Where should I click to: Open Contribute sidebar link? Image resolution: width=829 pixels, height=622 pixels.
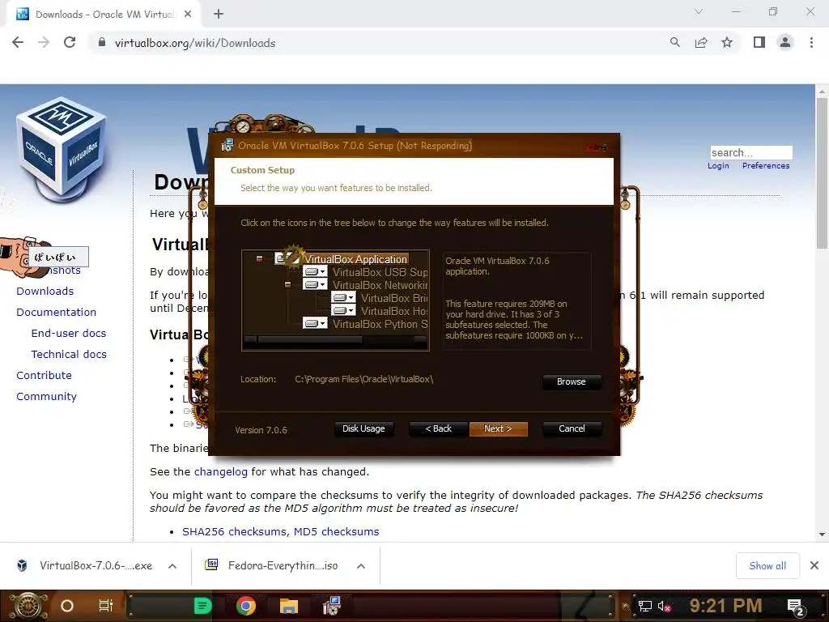click(44, 376)
